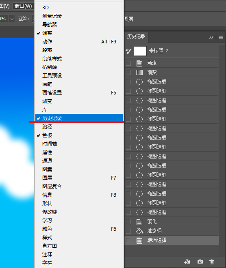Select the 未标题-2 snapshot thumbnail
The width and height of the screenshot is (226, 268).
coord(140,51)
